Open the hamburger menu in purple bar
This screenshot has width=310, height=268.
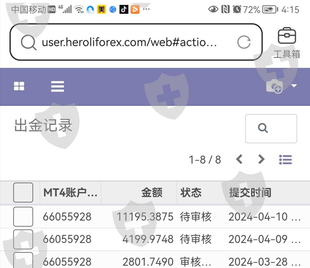click(x=57, y=86)
